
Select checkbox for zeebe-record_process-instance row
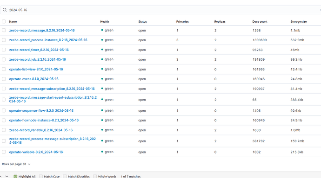4,40
